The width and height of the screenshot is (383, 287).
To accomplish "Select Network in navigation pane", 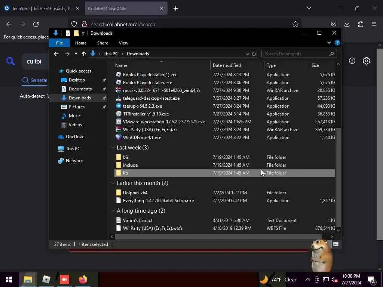I will [74, 161].
